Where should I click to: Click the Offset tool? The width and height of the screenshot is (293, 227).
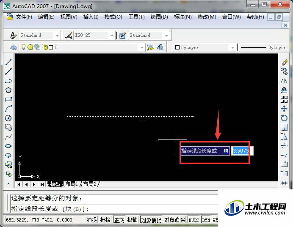[x=284, y=90]
